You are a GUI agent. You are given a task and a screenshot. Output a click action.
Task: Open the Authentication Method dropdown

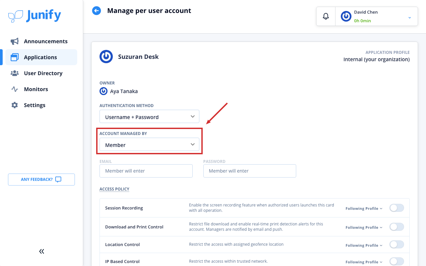149,117
